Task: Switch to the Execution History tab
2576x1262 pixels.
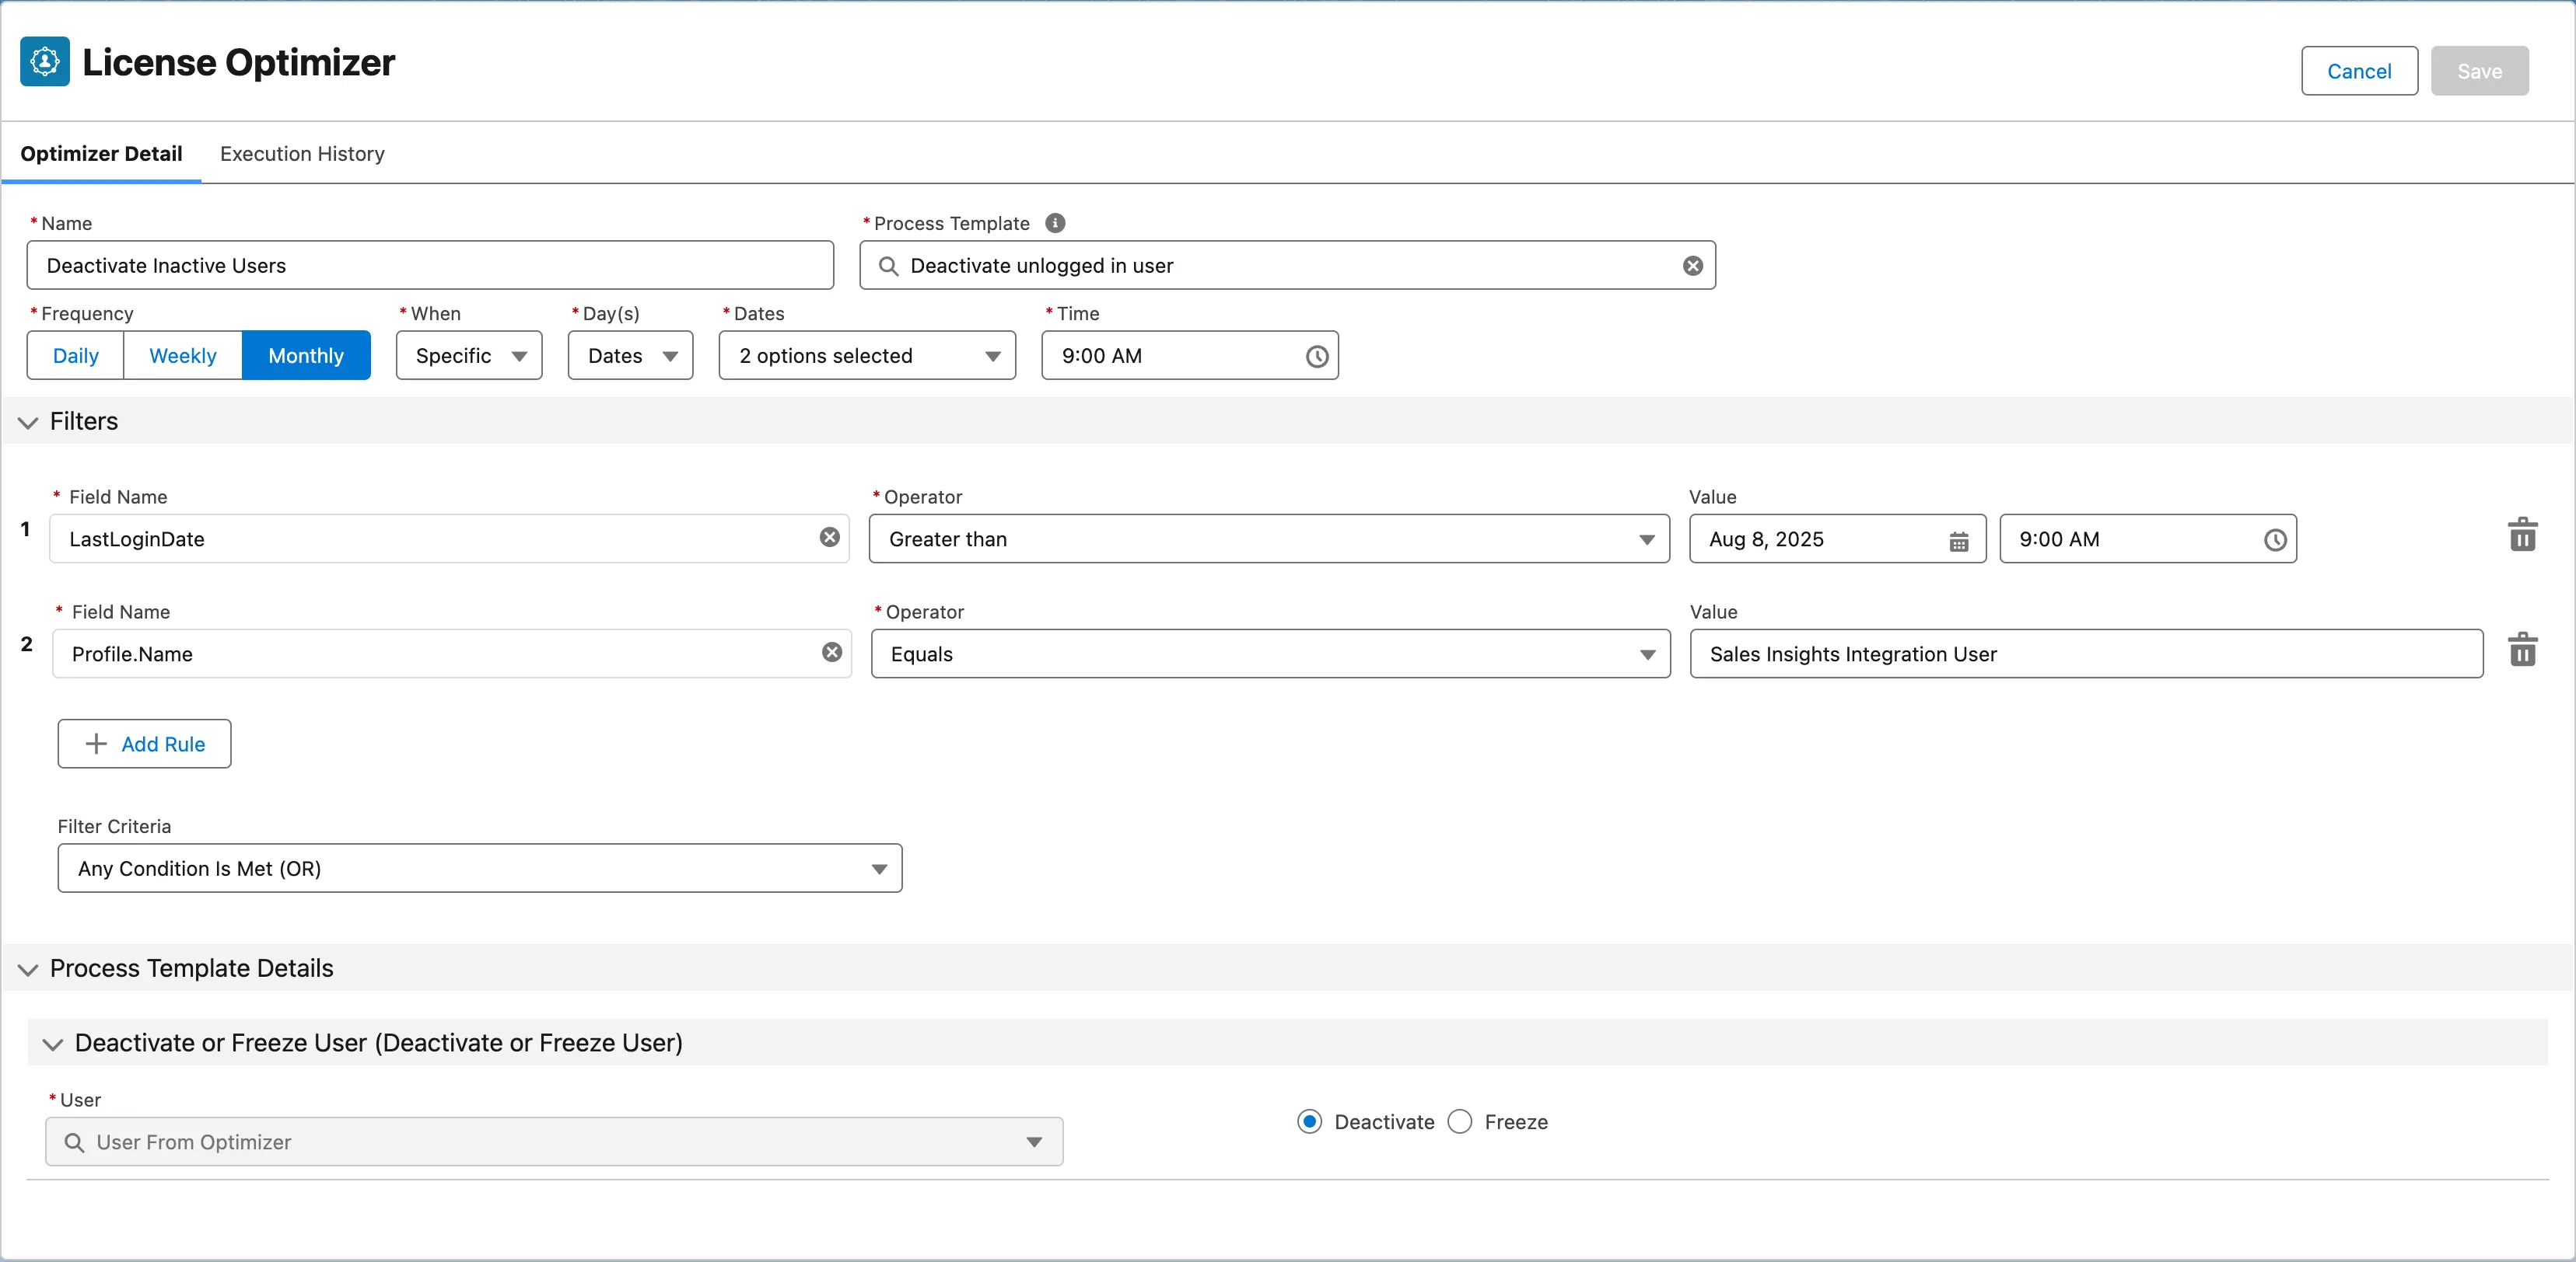Action: (302, 154)
